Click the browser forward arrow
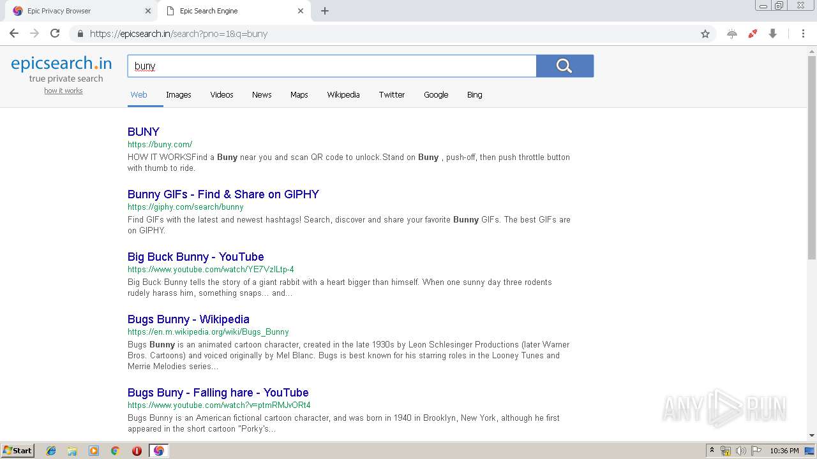Screen dimensions: 817x459 34,34
